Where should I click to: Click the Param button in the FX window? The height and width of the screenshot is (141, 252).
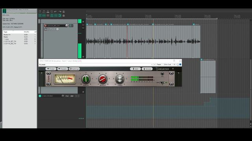pyautogui.click(x=159, y=64)
